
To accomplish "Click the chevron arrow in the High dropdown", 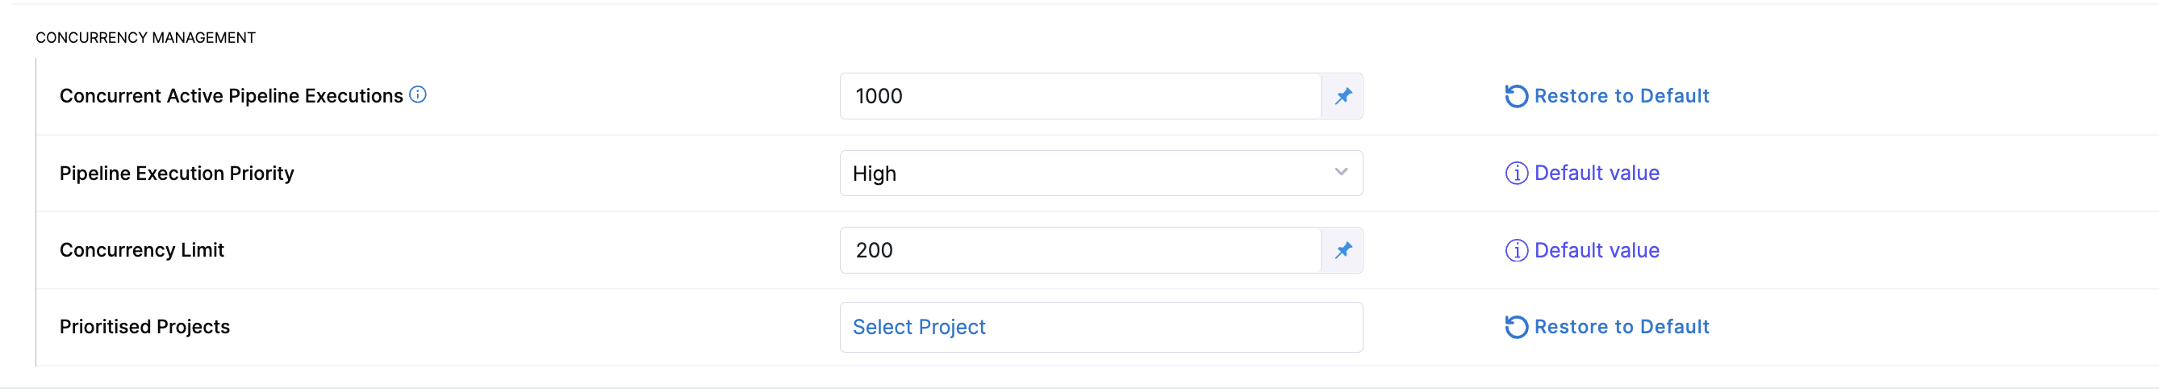I will (x=1340, y=173).
